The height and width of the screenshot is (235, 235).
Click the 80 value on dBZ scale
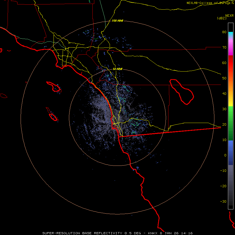[224, 32]
